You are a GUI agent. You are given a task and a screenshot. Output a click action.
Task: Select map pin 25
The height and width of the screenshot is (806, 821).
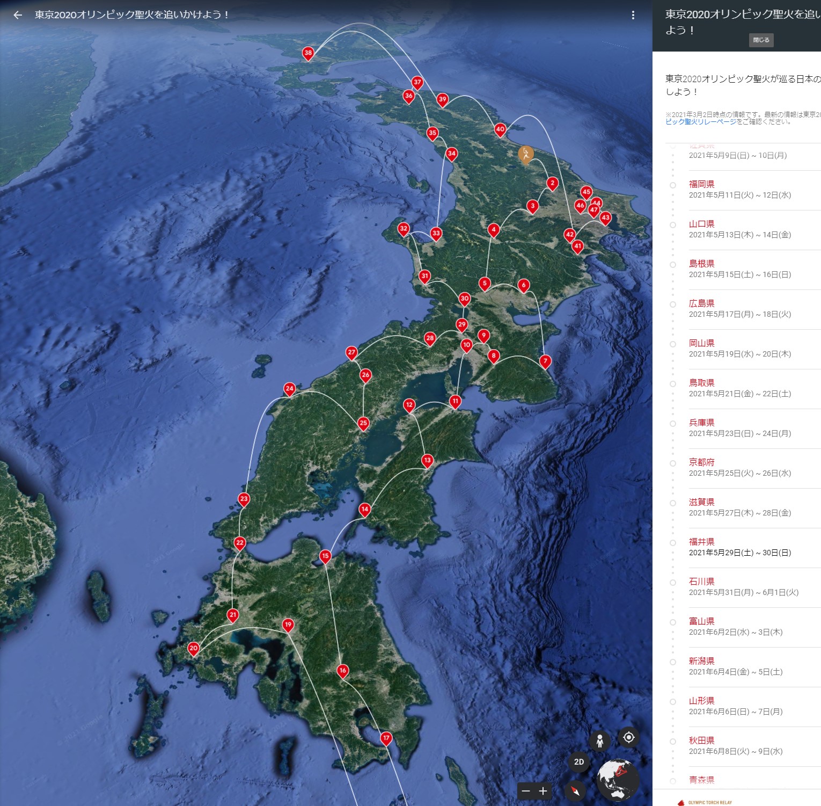(363, 424)
